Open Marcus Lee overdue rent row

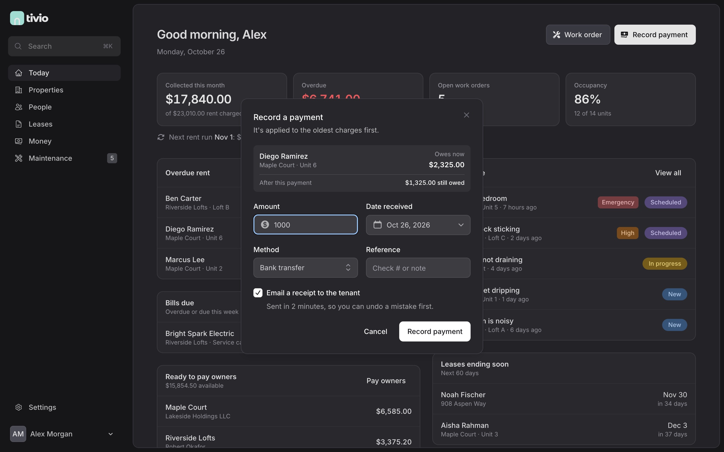point(199,264)
